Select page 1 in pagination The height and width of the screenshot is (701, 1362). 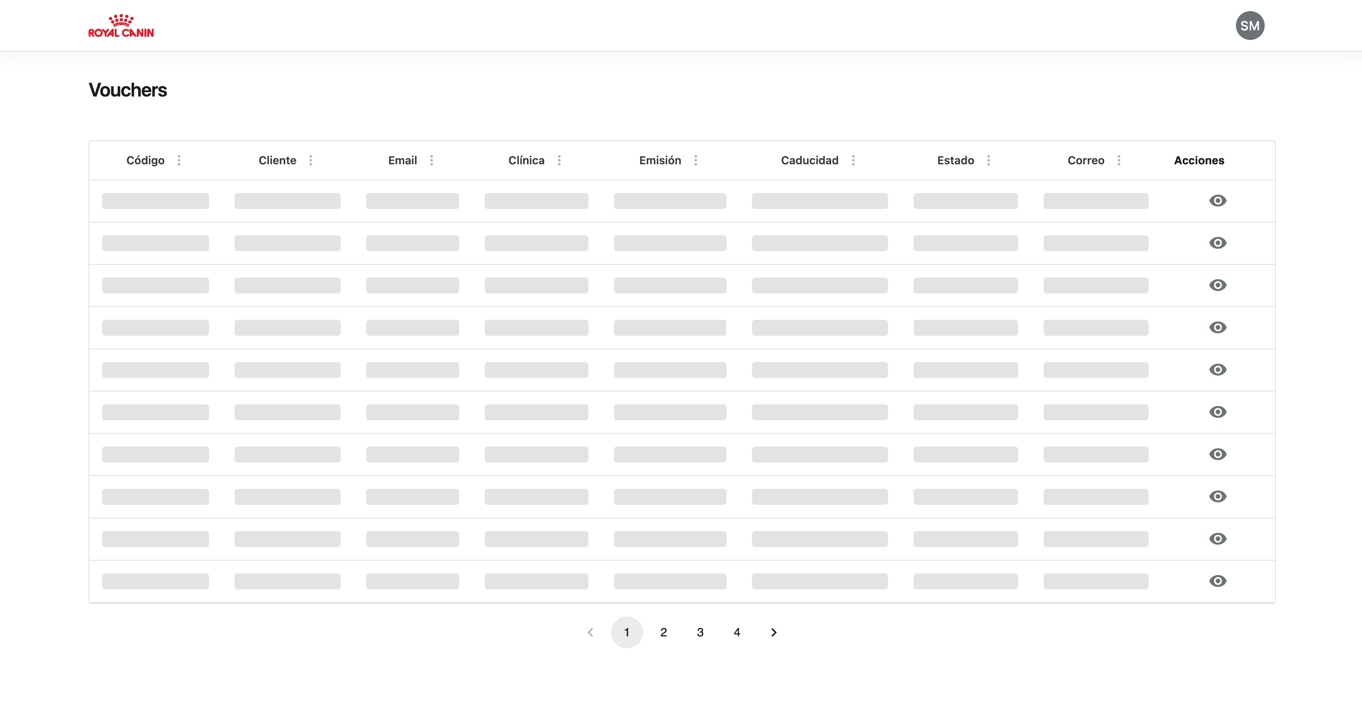(x=626, y=632)
